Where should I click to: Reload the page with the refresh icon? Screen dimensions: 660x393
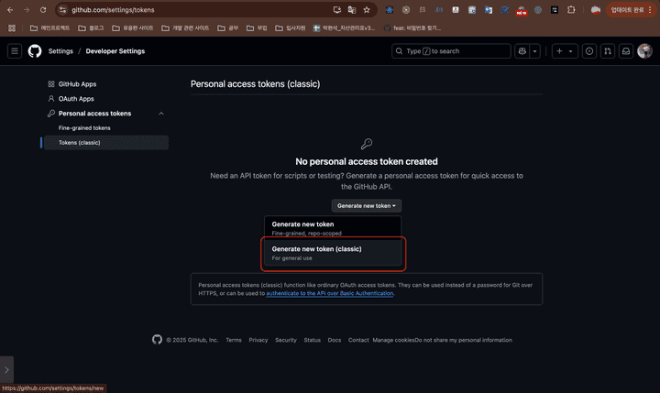tap(43, 10)
